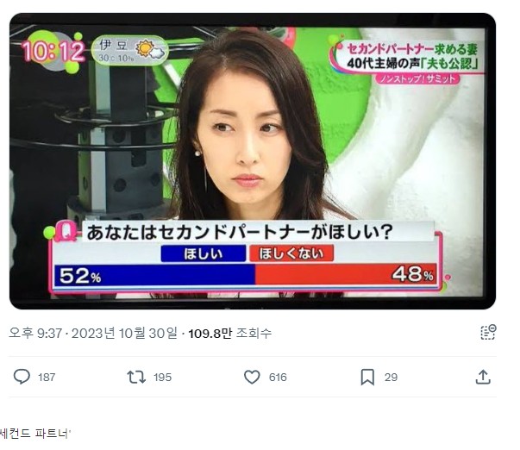Click the retweet arrows icon

coord(136,377)
